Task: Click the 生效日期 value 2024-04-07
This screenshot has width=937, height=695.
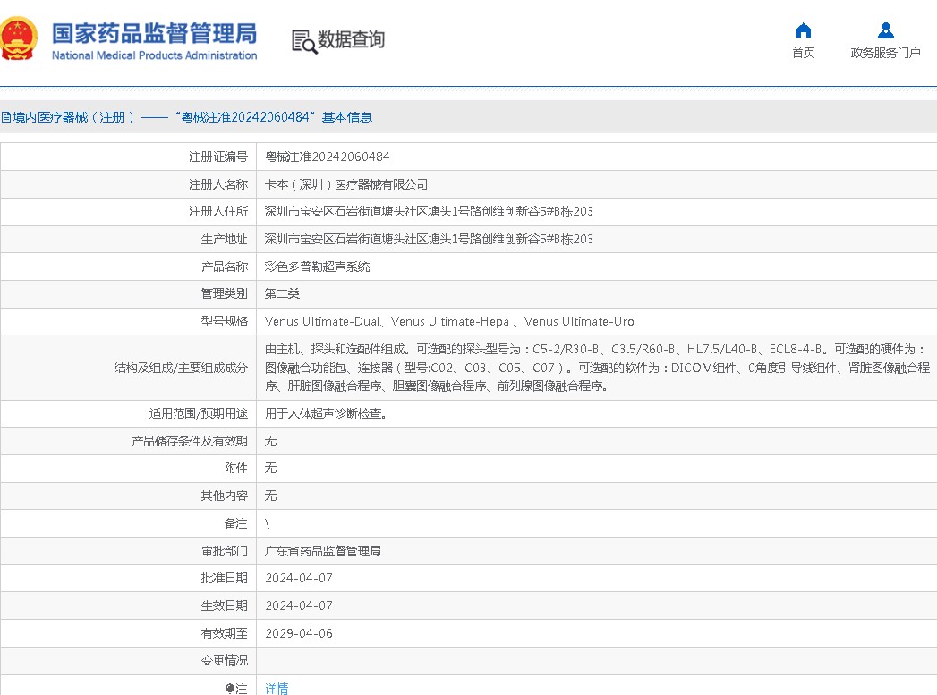Action: coord(299,606)
